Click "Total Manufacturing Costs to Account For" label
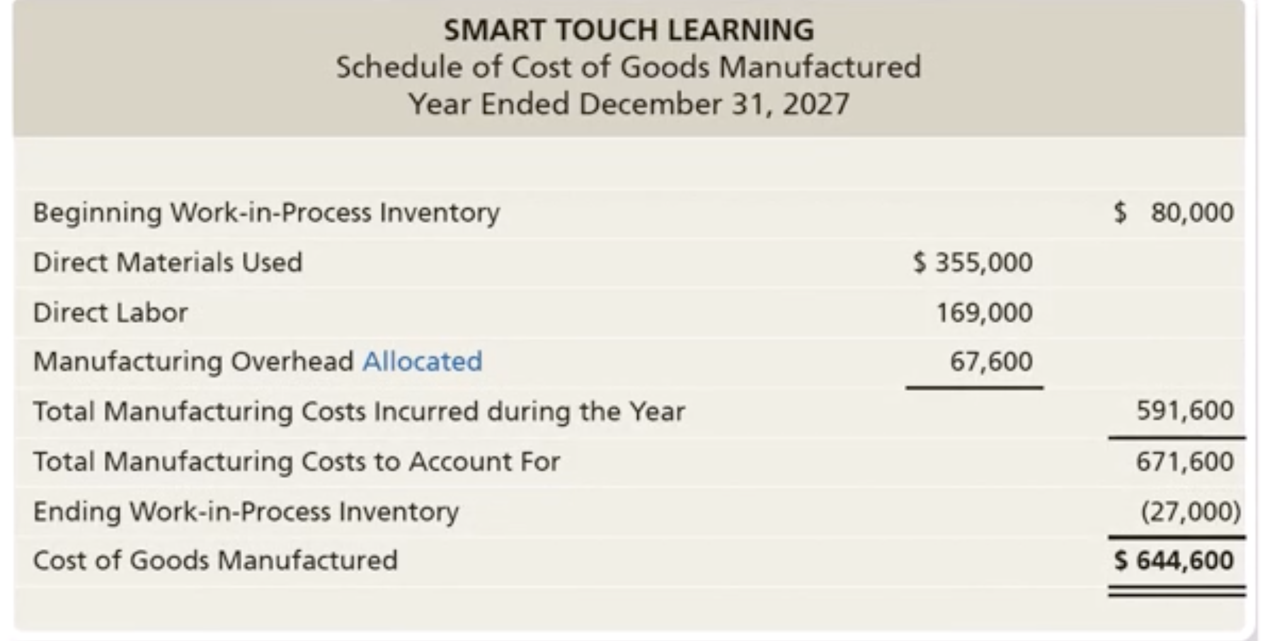The width and height of the screenshot is (1265, 641). tap(297, 462)
